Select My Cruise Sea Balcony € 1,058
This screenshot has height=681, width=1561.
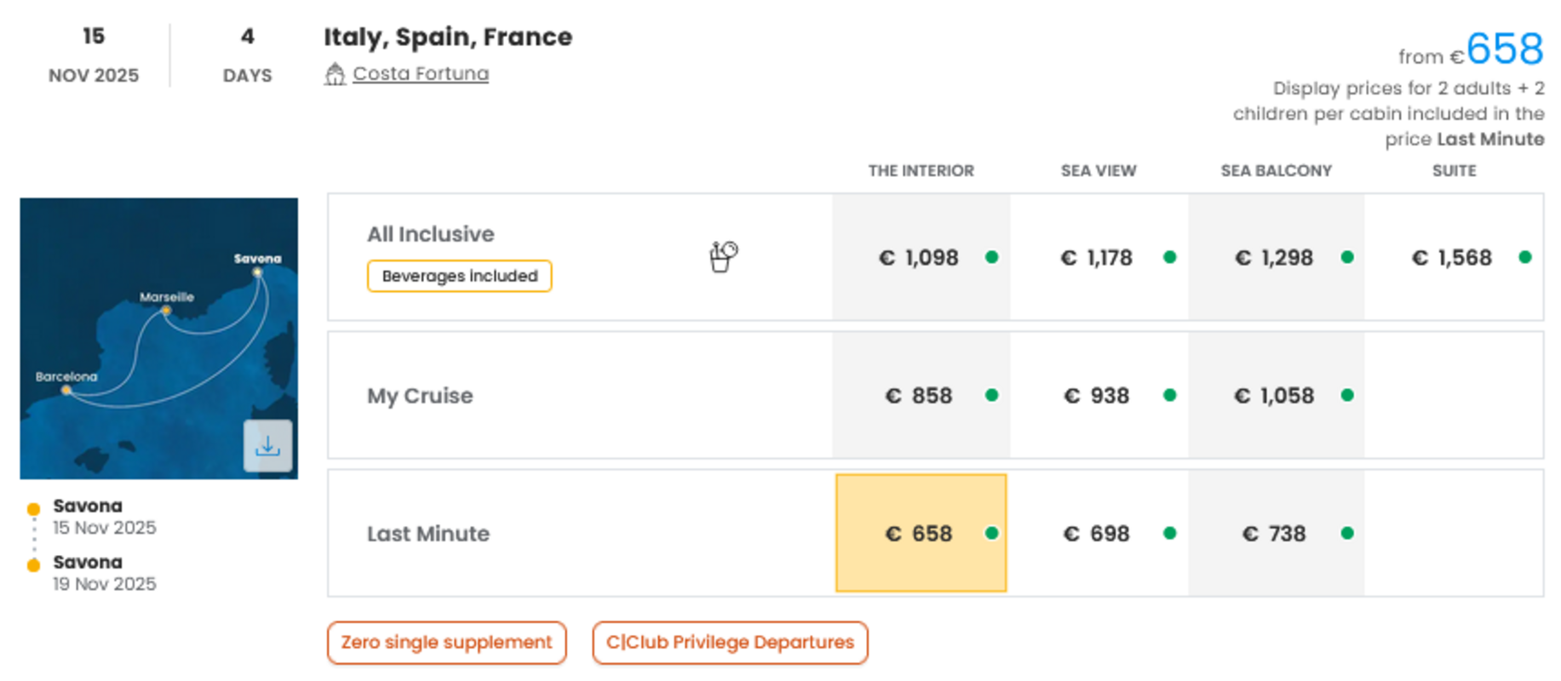coord(1276,395)
